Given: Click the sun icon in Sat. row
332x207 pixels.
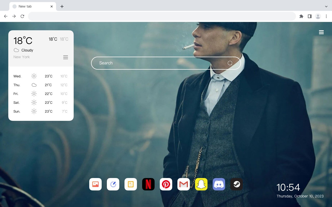Looking at the screenshot, I should [x=34, y=102].
